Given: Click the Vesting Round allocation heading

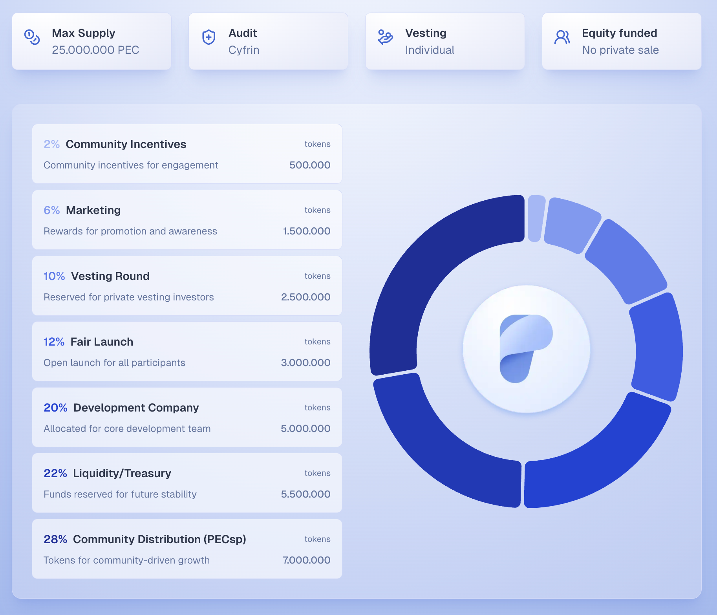Looking at the screenshot, I should (110, 276).
